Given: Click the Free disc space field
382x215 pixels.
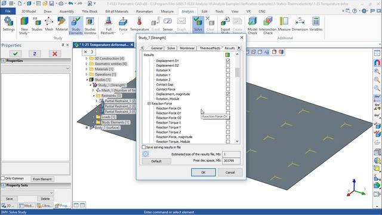Looking at the screenshot, I should pyautogui.click(x=231, y=161).
